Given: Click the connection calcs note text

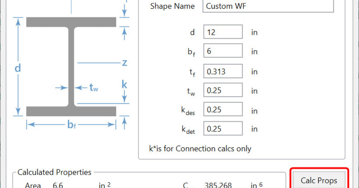Looking at the screenshot, I should point(200,149).
